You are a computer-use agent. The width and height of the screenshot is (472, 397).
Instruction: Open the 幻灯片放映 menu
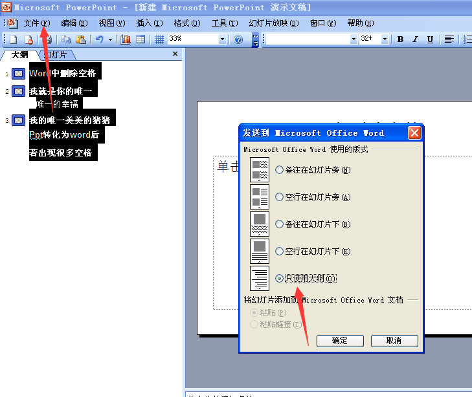(274, 23)
